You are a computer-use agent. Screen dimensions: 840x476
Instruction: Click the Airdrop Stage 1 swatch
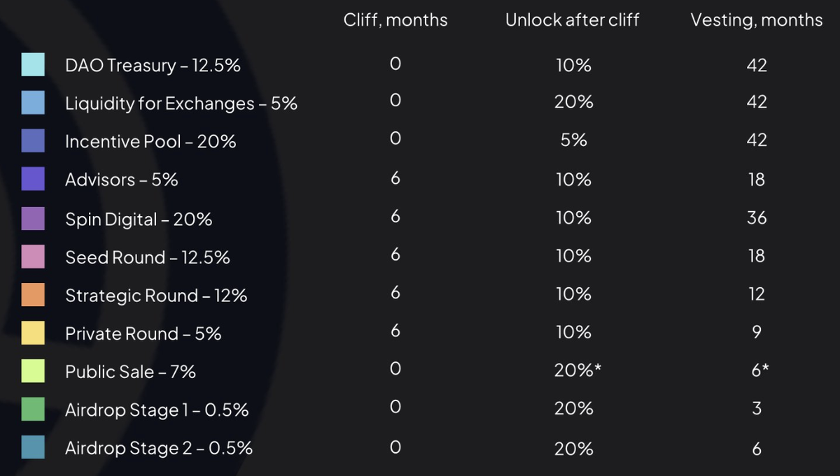coord(33,410)
